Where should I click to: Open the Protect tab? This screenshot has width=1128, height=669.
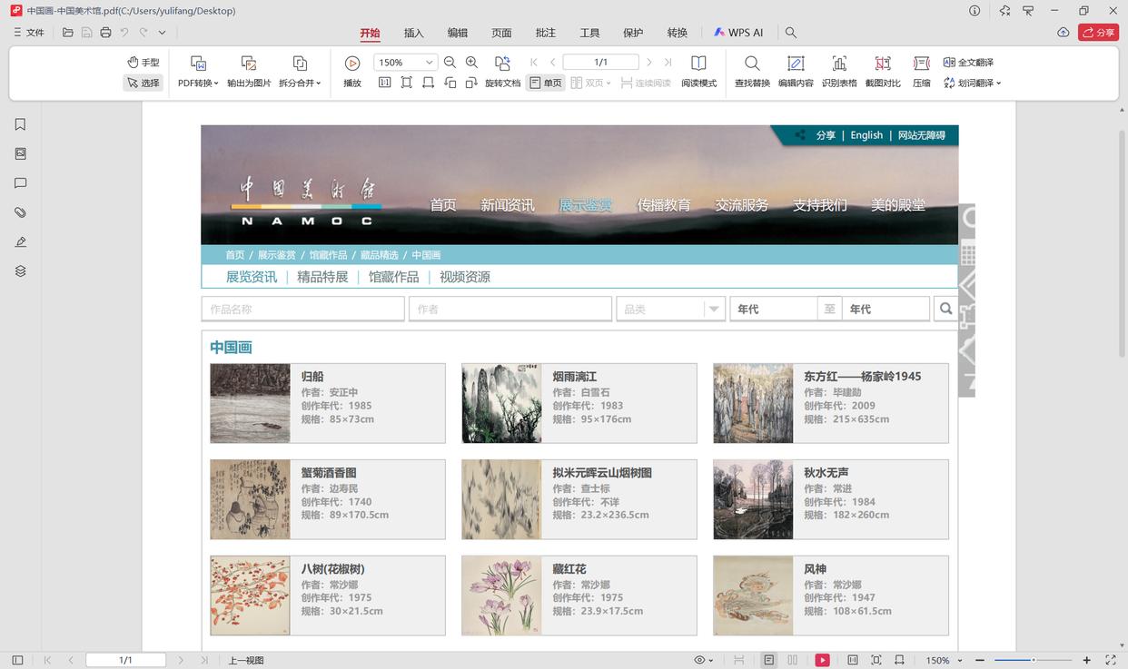[x=633, y=33]
